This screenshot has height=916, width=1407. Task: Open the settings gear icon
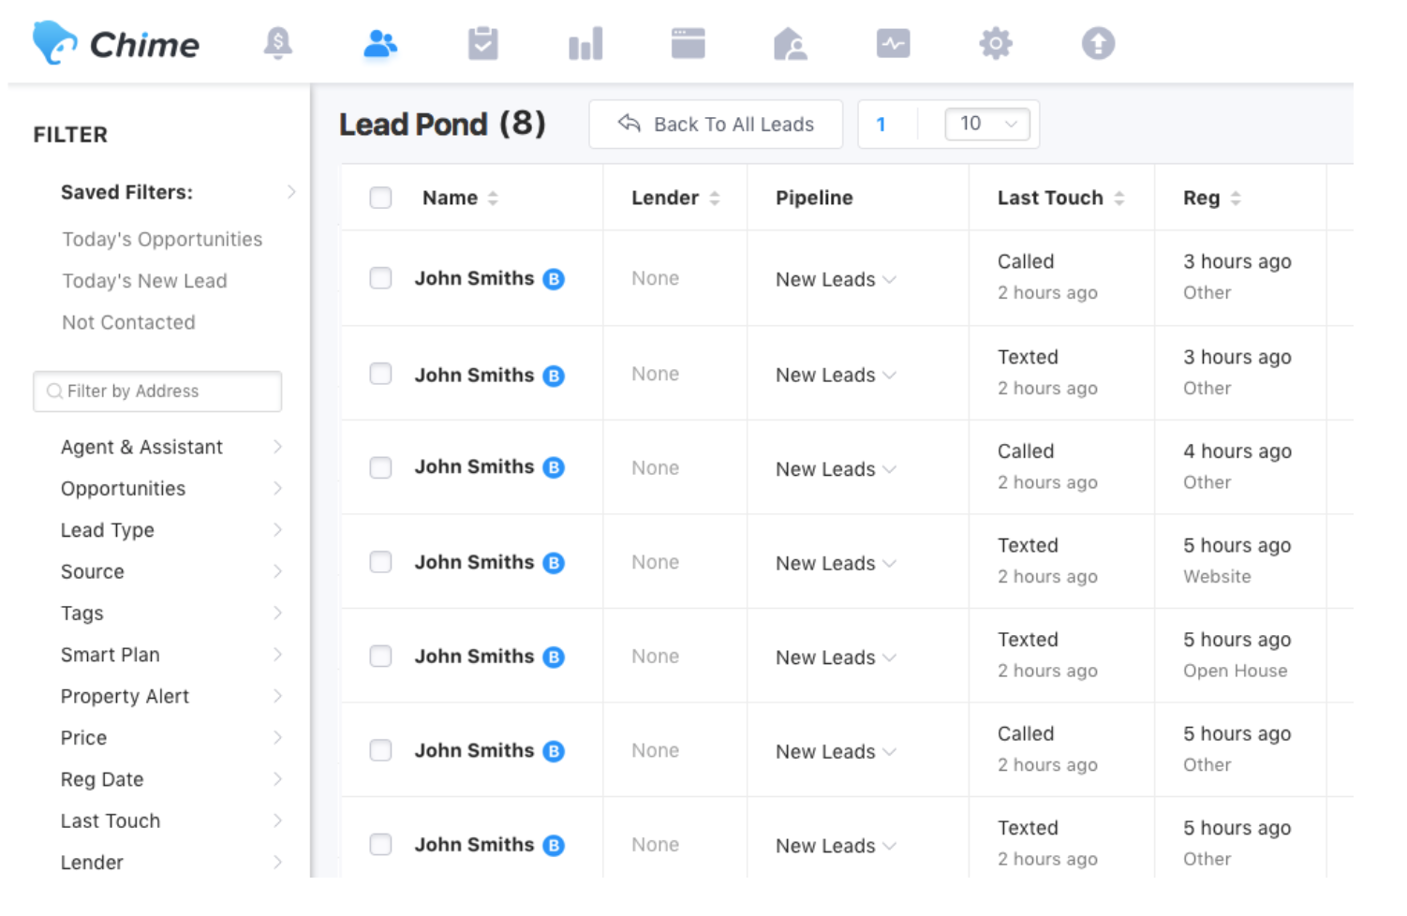point(995,43)
